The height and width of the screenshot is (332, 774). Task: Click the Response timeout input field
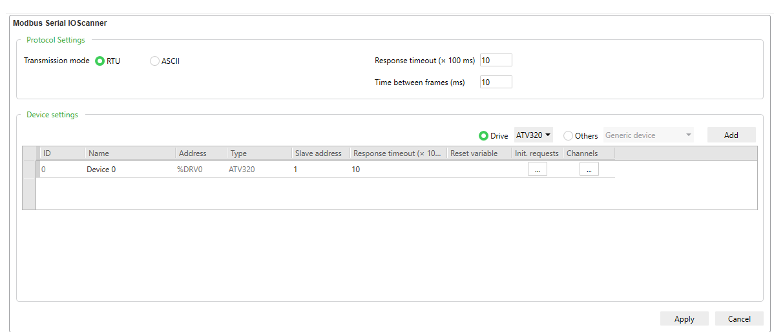pos(496,60)
